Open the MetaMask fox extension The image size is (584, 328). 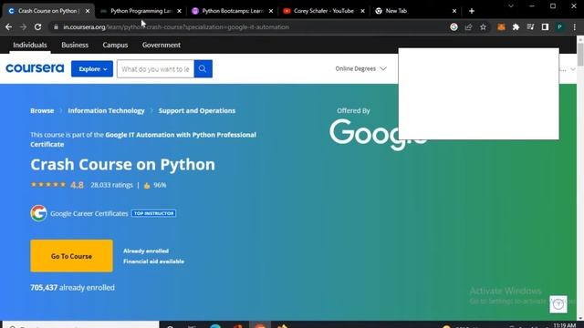click(501, 26)
